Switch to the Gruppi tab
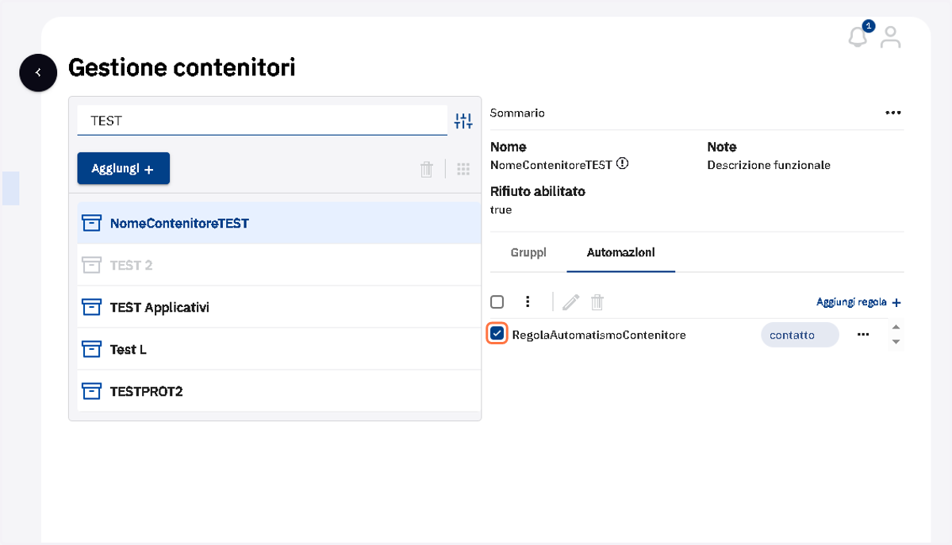Viewport: 952px width, 545px height. (528, 252)
